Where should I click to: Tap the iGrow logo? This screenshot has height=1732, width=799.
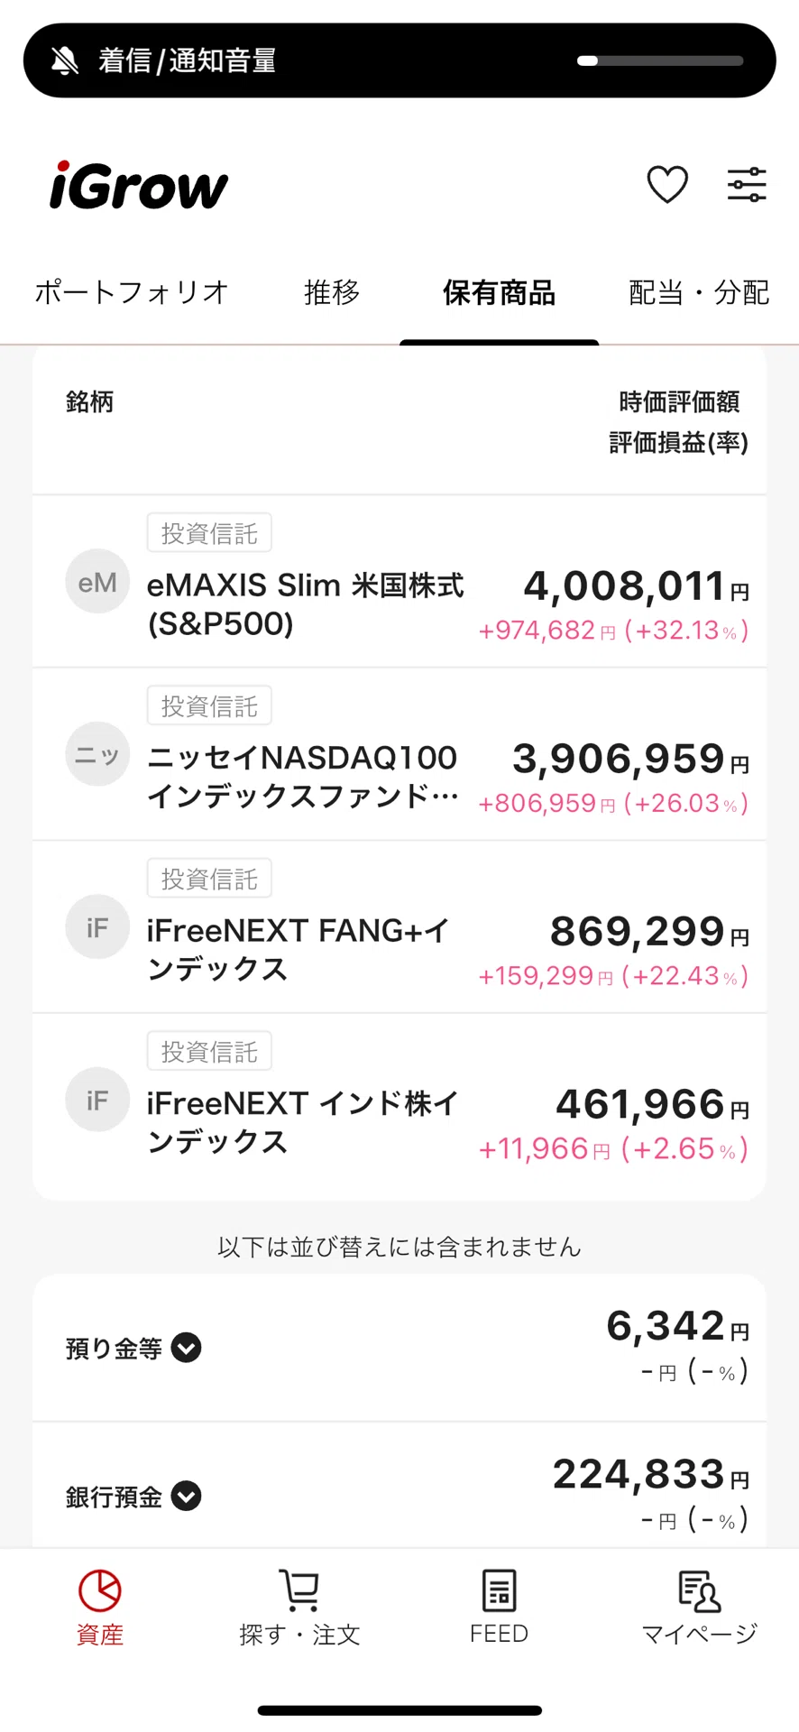click(139, 185)
